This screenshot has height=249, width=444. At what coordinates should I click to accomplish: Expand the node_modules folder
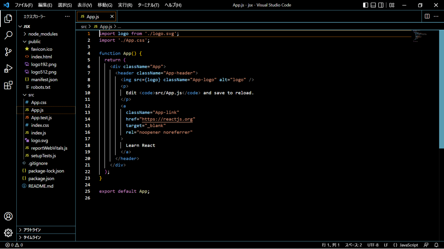(x=46, y=34)
